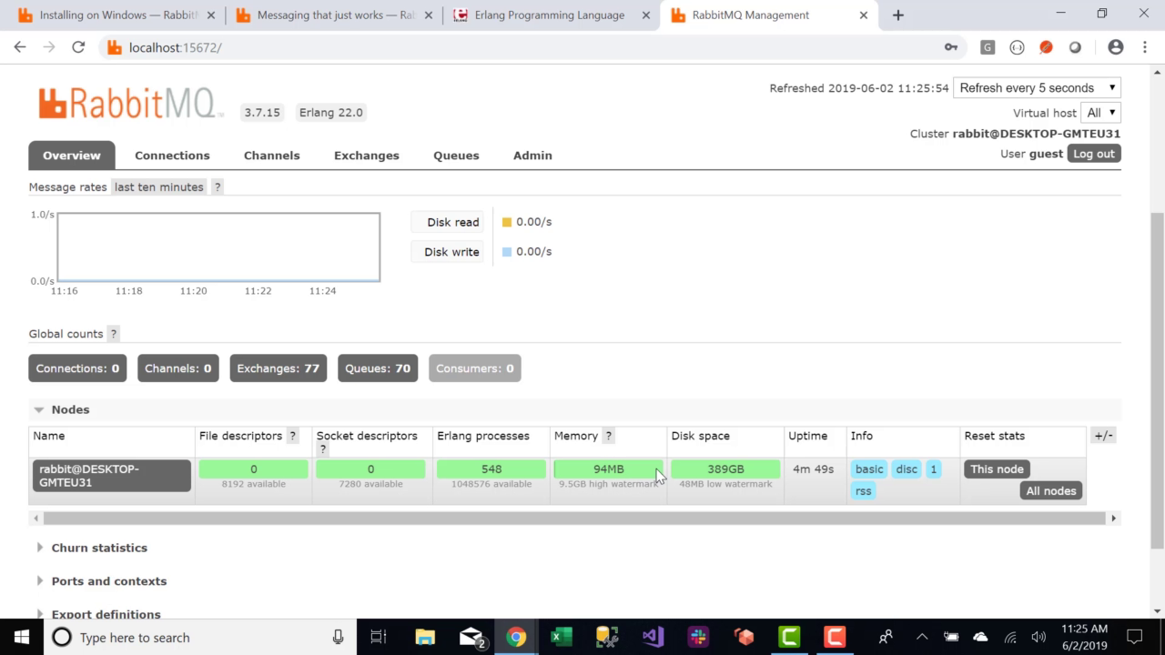
Task: Reload the page with the refresh icon
Action: click(78, 47)
